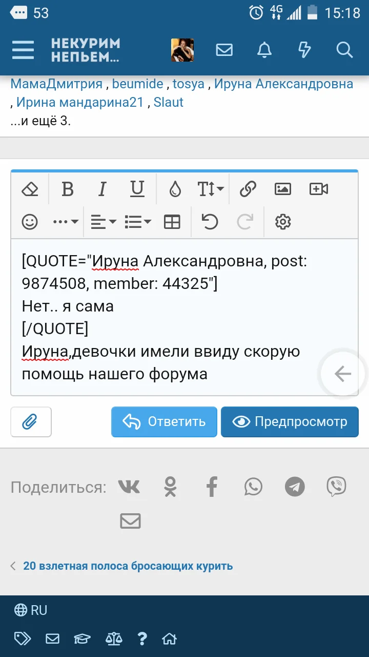This screenshot has height=657, width=369.
Task: Open footer scales rules icon
Action: click(114, 639)
